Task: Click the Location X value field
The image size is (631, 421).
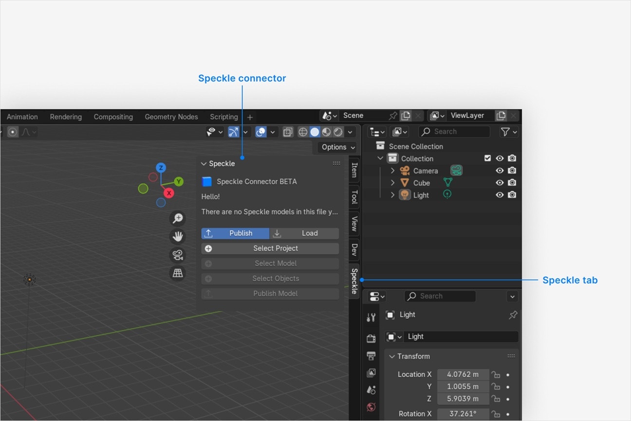Action: click(x=463, y=374)
